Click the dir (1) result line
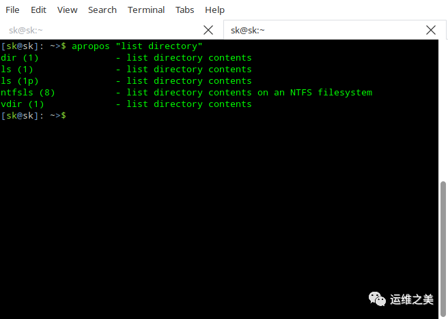The image size is (448, 319). click(x=126, y=58)
